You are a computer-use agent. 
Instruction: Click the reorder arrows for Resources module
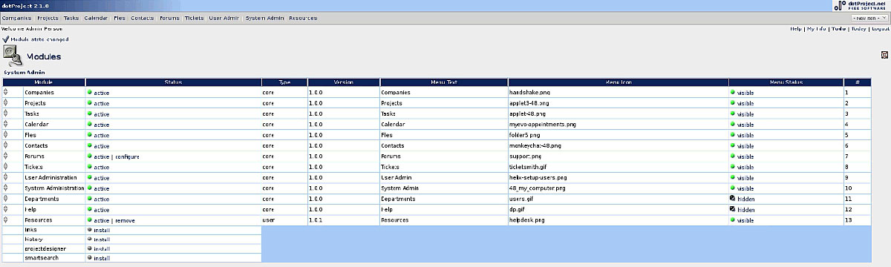tap(6, 220)
